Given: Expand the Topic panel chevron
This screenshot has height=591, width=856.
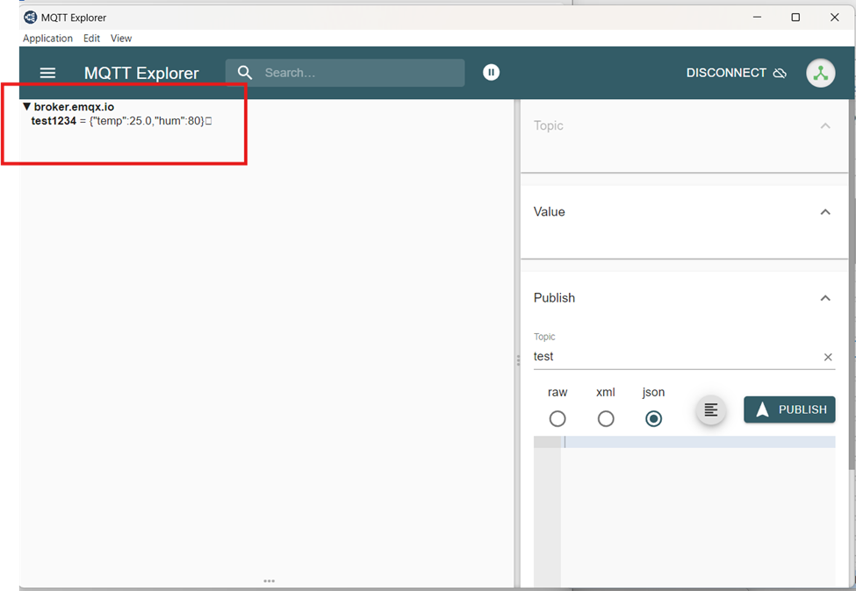Looking at the screenshot, I should pyautogui.click(x=824, y=126).
